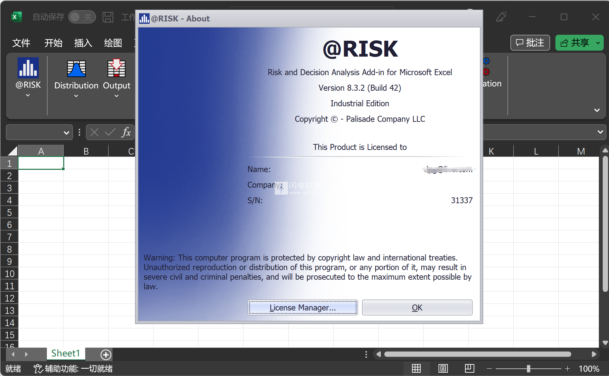
Task: Switch to Page Layout view icon
Action: [443, 368]
